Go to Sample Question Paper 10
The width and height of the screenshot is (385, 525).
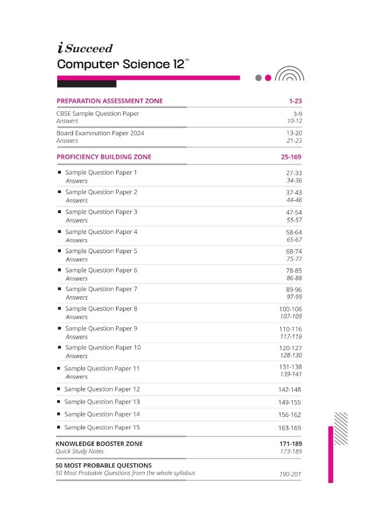[x=103, y=347]
